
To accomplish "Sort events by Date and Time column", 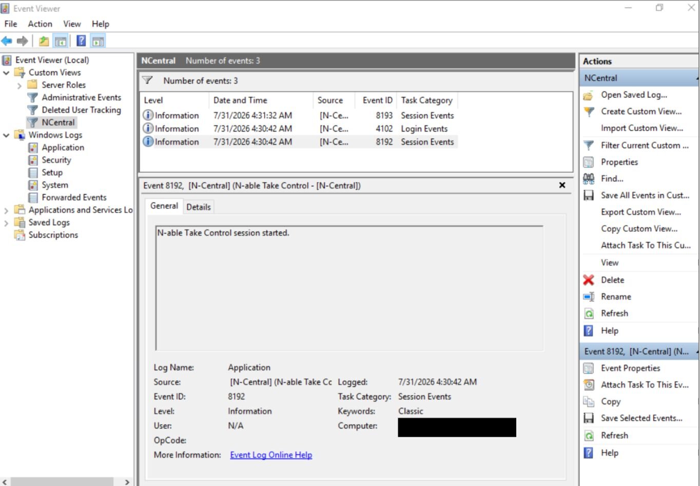I will (x=261, y=100).
